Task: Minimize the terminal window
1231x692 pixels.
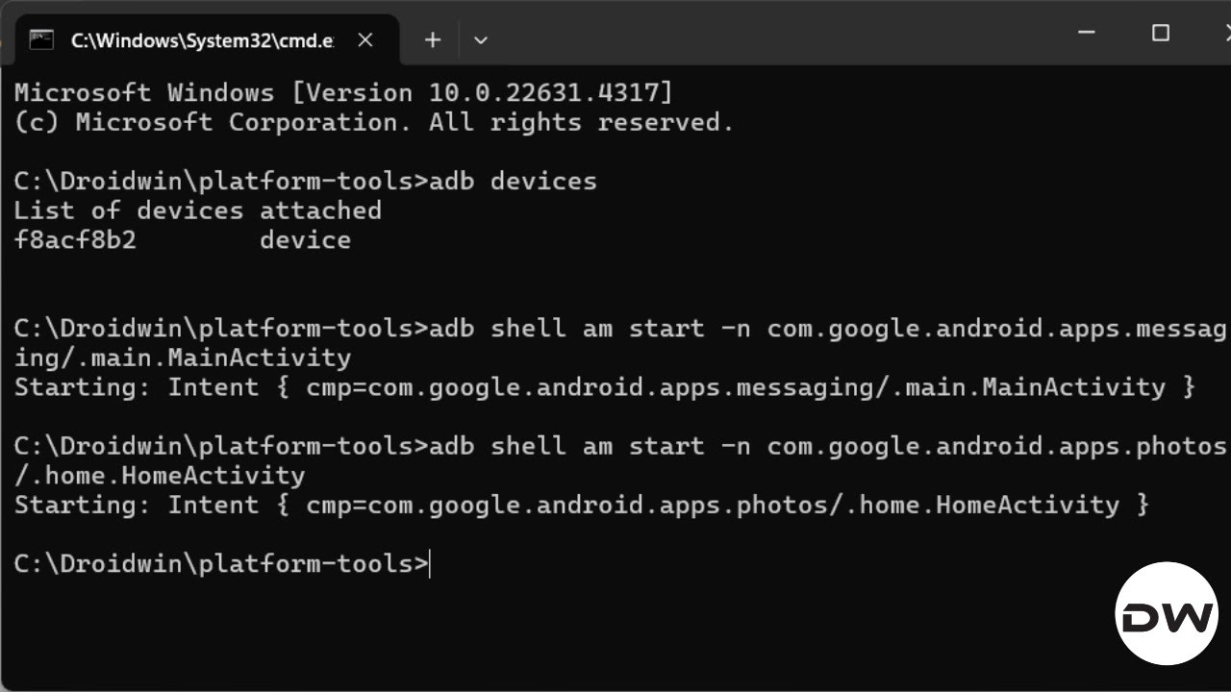Action: tap(1087, 34)
